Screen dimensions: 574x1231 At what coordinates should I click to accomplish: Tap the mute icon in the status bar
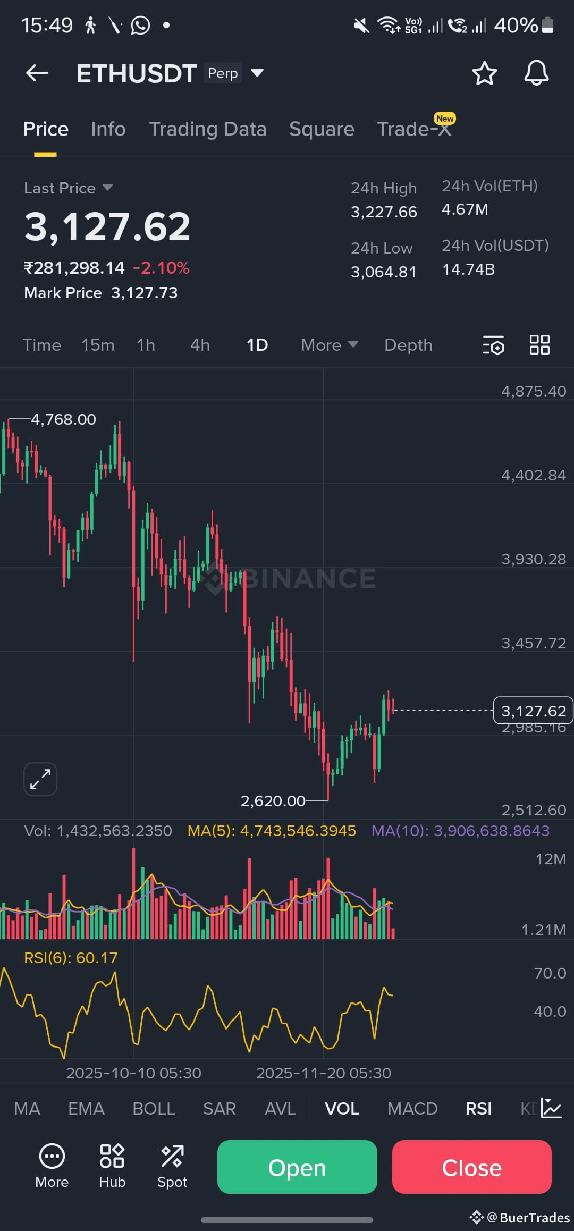(361, 25)
